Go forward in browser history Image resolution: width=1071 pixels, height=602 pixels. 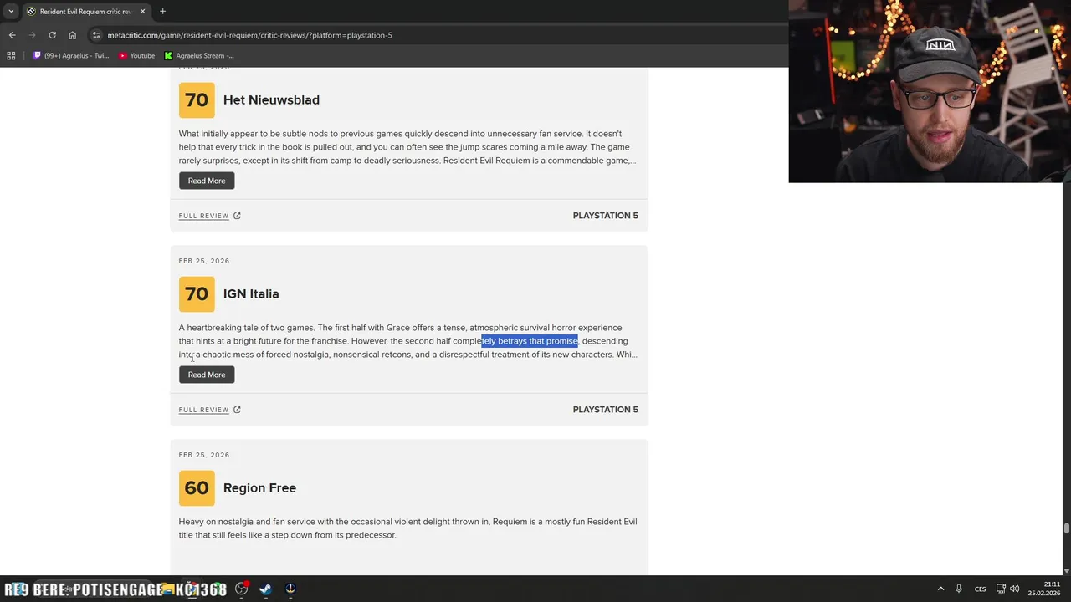(32, 35)
